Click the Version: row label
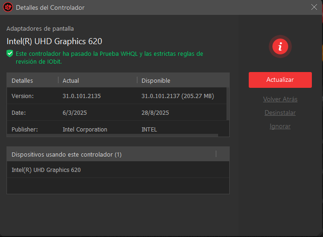 pos(23,96)
